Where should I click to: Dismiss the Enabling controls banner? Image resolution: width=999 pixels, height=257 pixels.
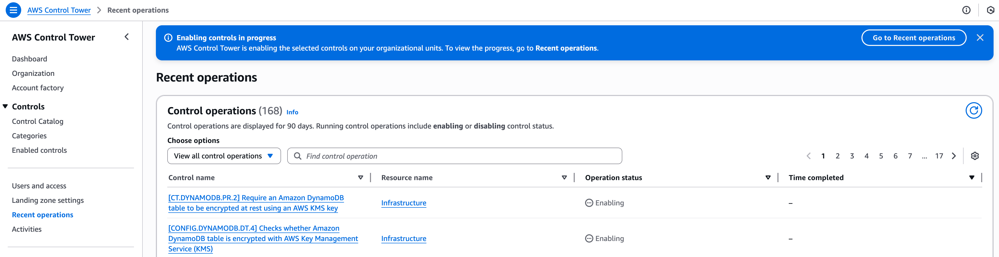tap(980, 38)
